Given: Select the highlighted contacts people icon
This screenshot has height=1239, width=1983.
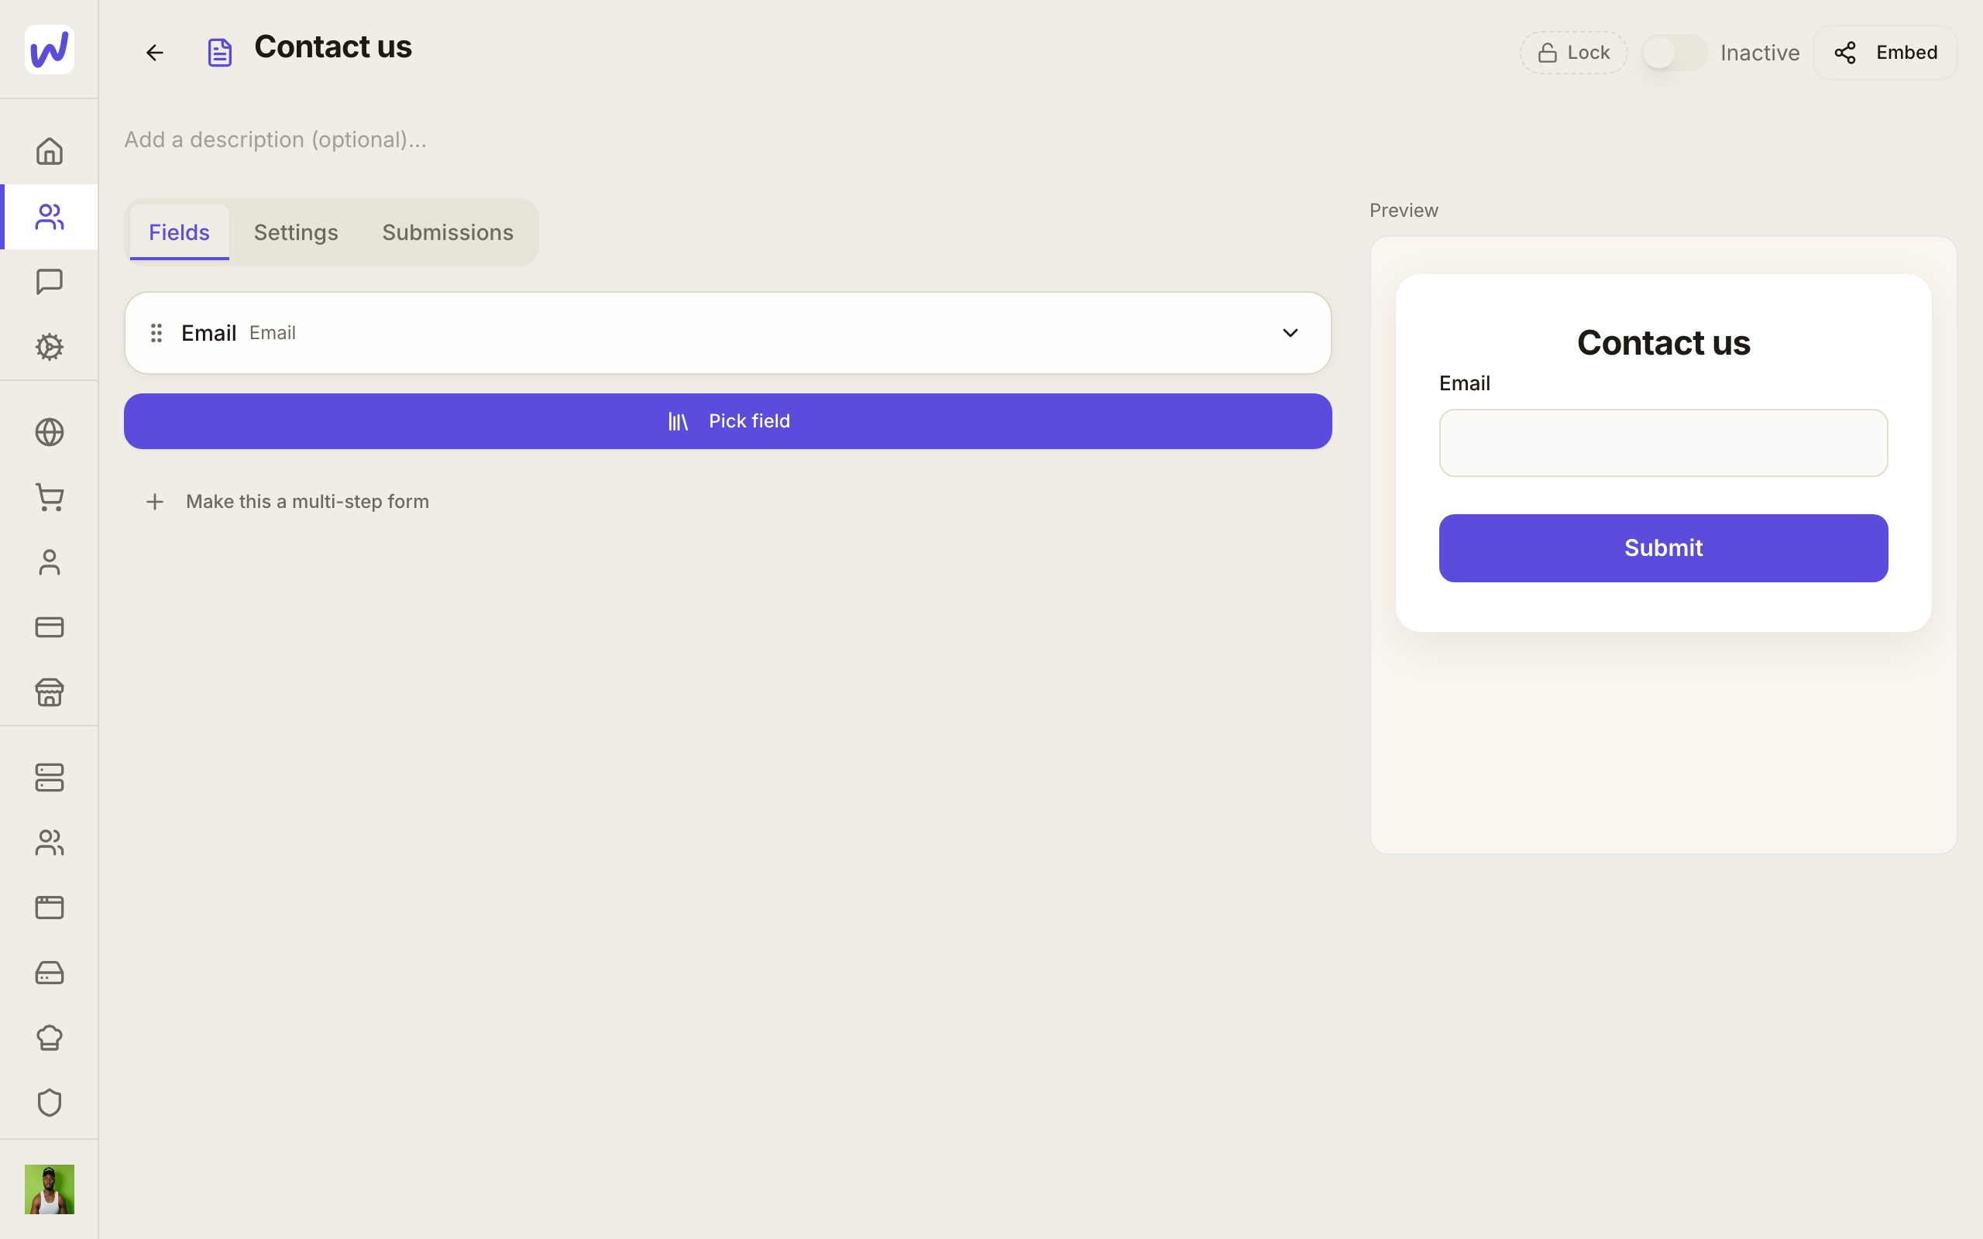Looking at the screenshot, I should pos(49,217).
